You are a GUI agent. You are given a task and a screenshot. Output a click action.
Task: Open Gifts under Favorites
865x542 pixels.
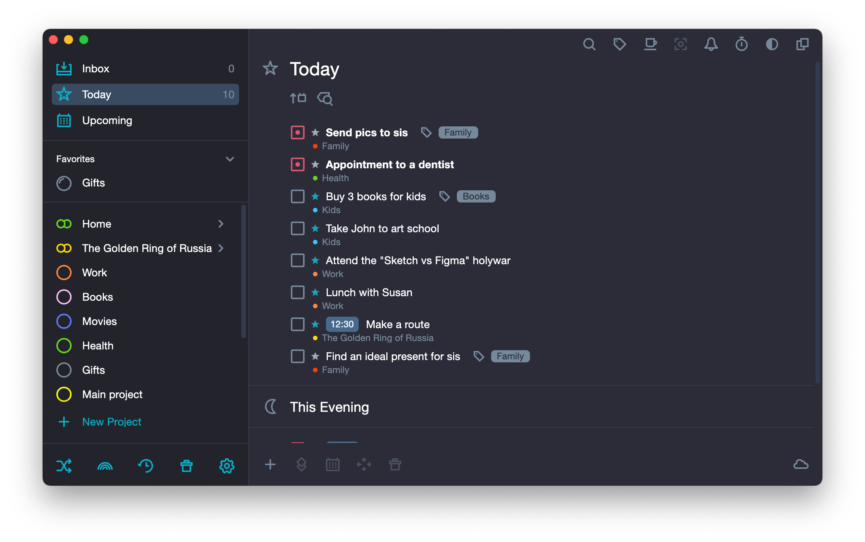pos(145,183)
